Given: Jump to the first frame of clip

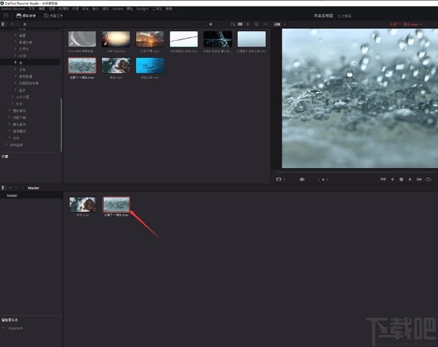Looking at the screenshot, I should pos(383,179).
